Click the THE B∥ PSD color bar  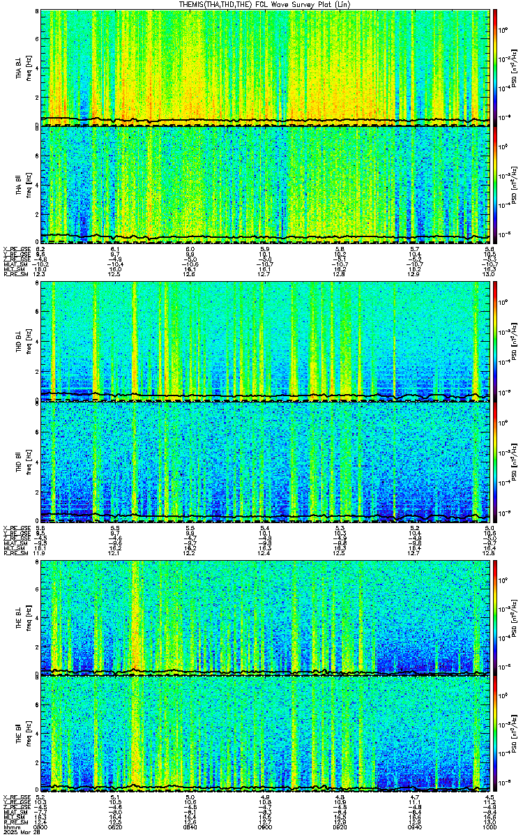(x=494, y=734)
